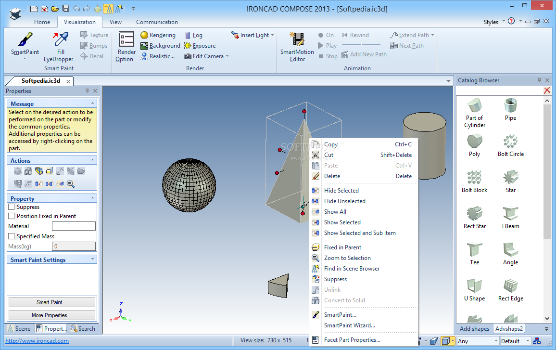This screenshot has height=350, width=556.
Task: Pick the Pipe shape from catalog
Action: click(x=511, y=109)
